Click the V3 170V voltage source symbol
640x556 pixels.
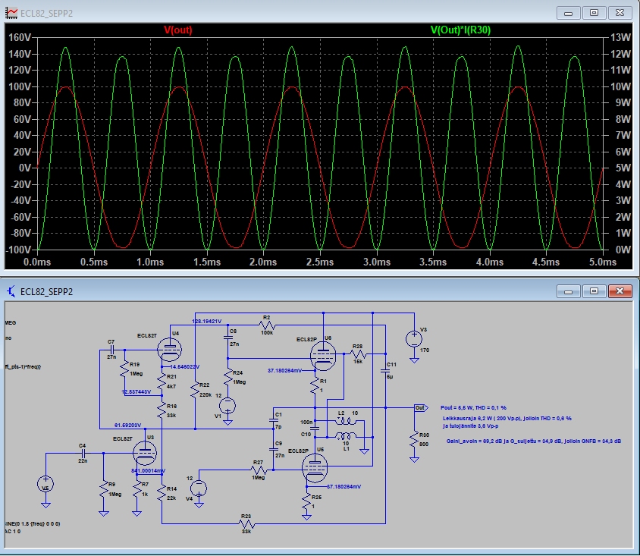(x=414, y=339)
